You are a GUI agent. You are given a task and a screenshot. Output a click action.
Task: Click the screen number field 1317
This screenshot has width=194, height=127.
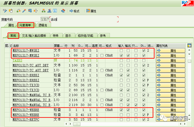[x=45, y=19]
